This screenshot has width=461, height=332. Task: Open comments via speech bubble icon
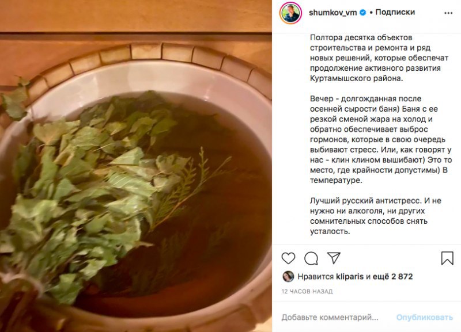[311, 258]
